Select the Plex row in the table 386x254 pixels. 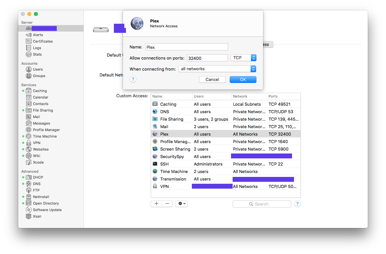click(226, 134)
